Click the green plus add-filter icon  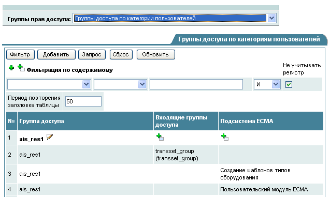(x=11, y=68)
